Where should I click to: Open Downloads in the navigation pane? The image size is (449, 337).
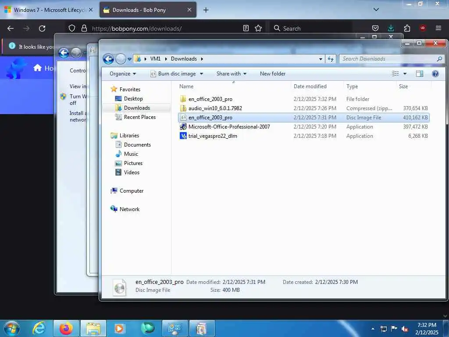(137, 108)
